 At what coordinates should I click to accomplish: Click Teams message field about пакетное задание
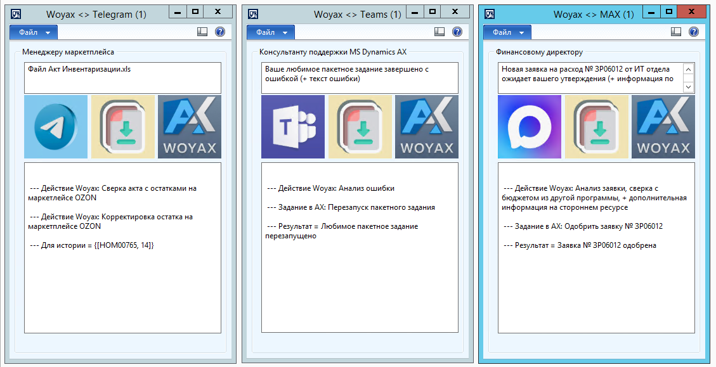coord(360,78)
